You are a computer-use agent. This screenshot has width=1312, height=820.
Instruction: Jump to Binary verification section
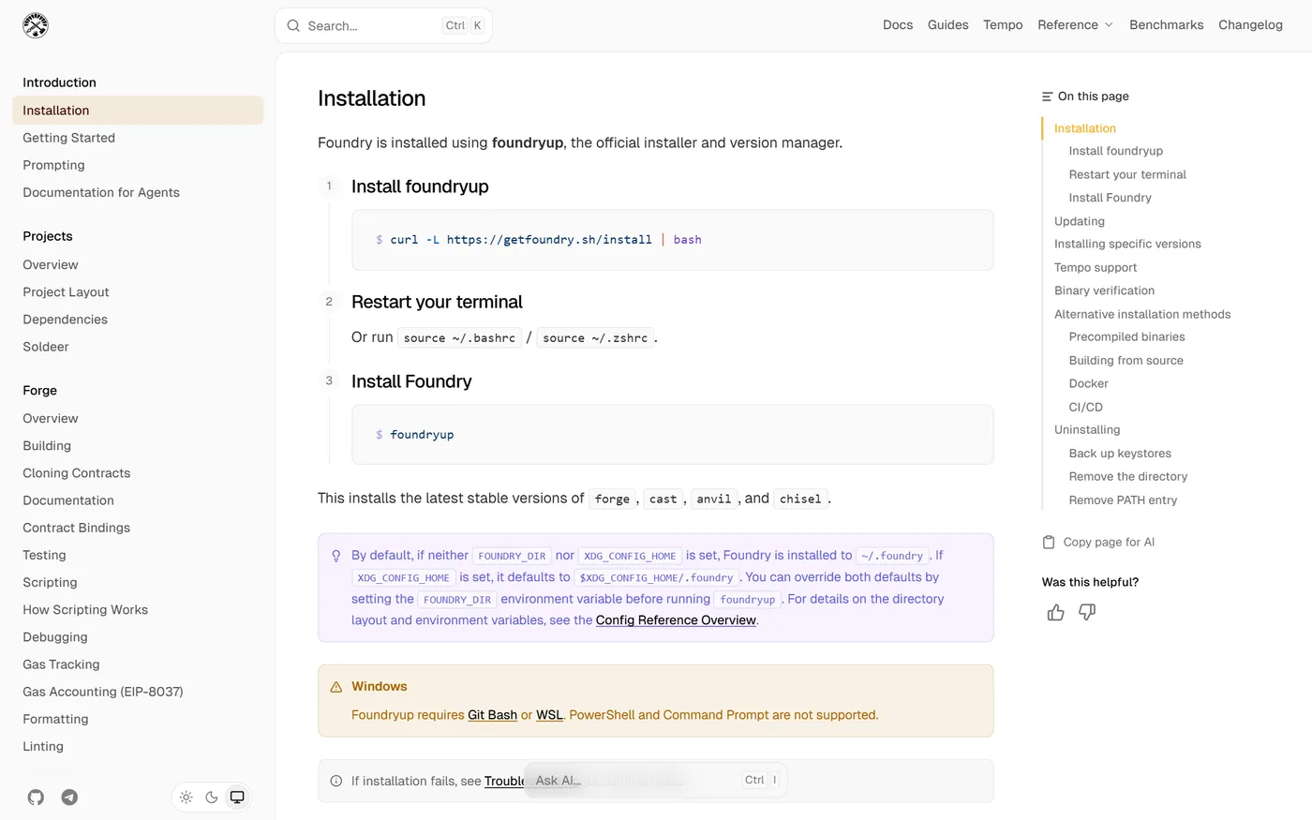pos(1105,291)
